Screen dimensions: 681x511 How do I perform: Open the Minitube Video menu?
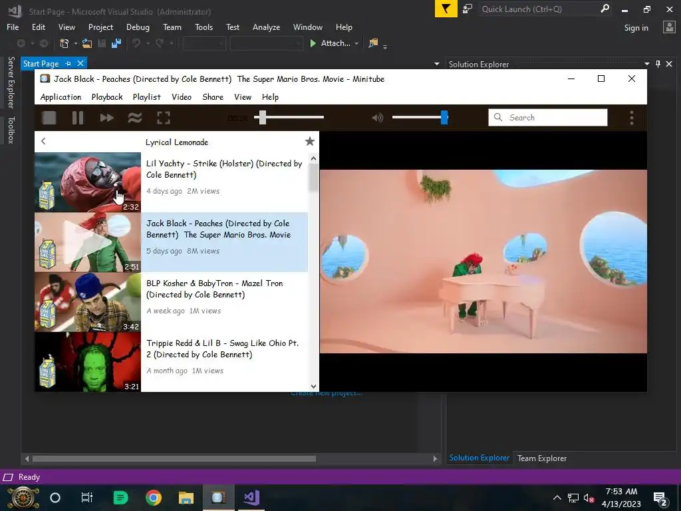(182, 97)
